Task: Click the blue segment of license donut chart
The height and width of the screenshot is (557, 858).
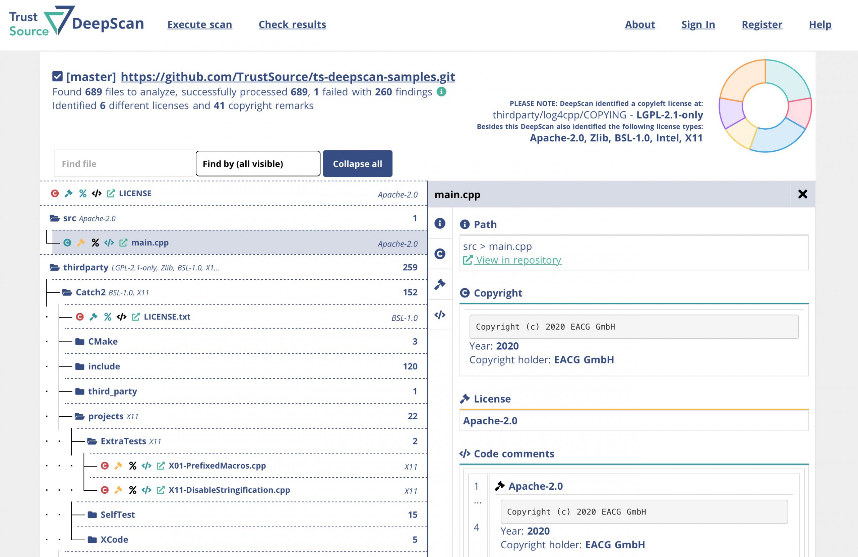Action: click(x=779, y=137)
